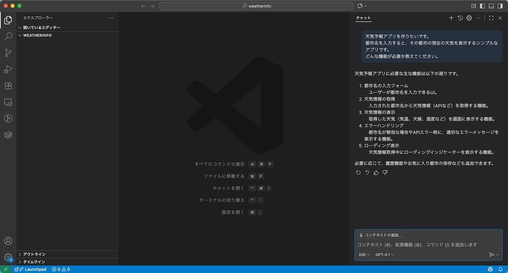Click the user message bubble about 天気予報アプリ

pyautogui.click(x=432, y=46)
